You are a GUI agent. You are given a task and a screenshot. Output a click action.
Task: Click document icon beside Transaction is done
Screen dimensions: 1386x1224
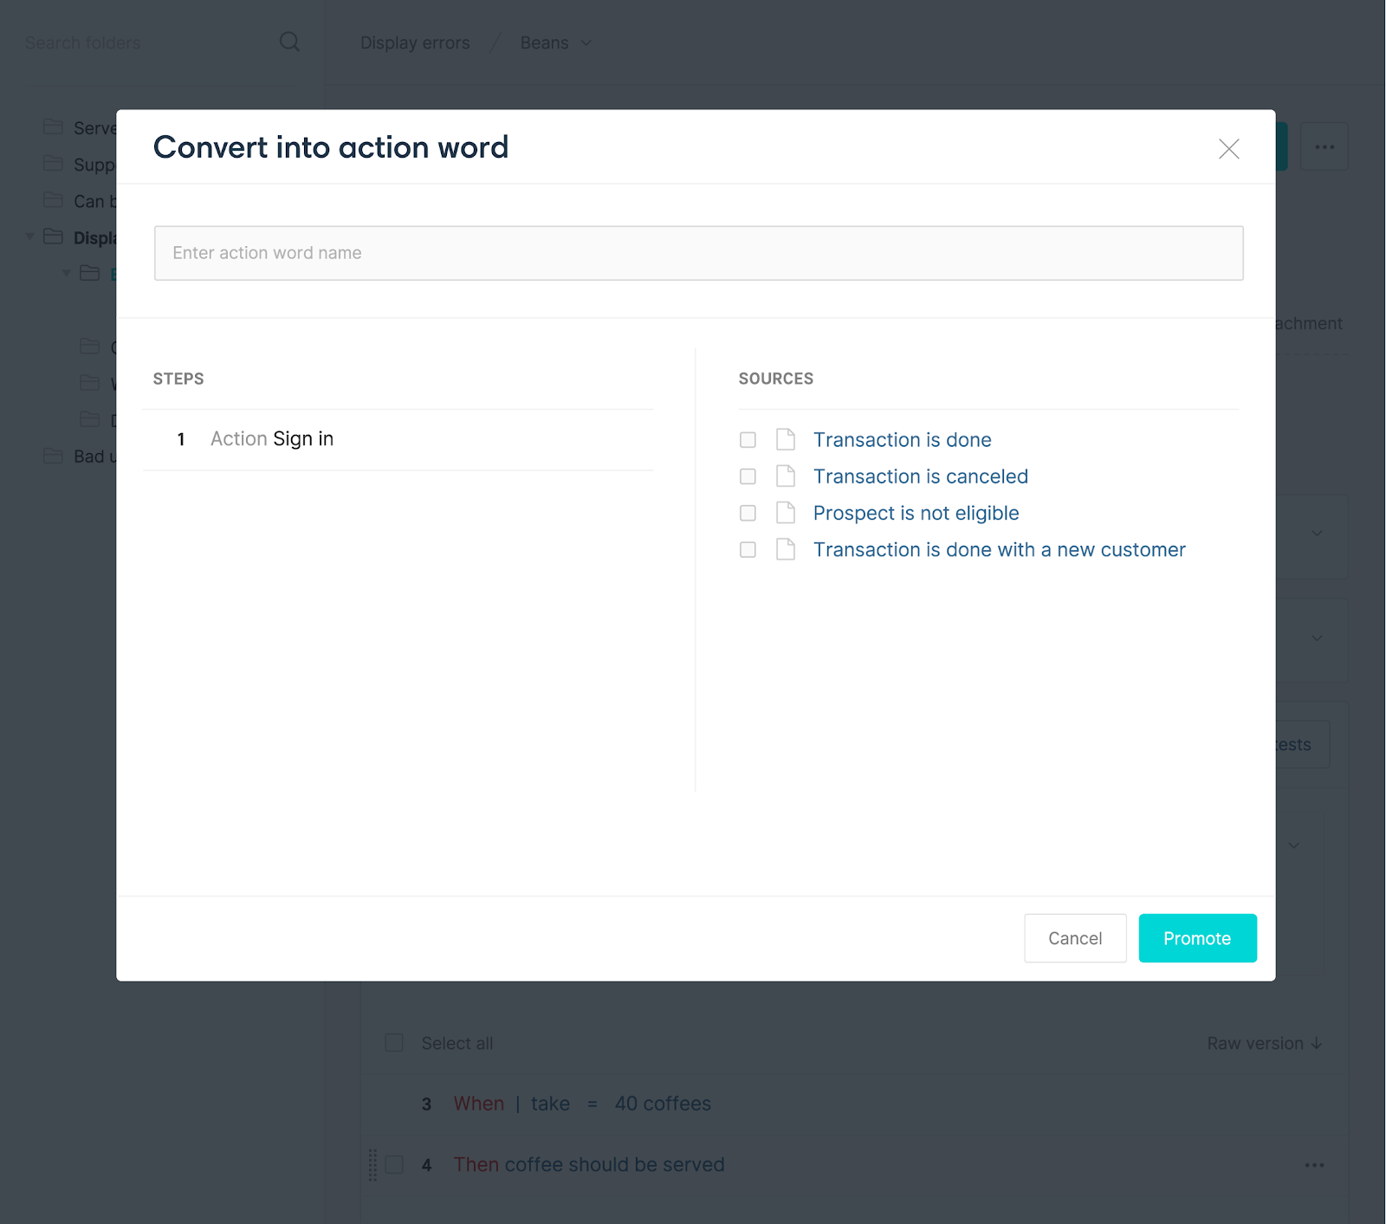[786, 440]
